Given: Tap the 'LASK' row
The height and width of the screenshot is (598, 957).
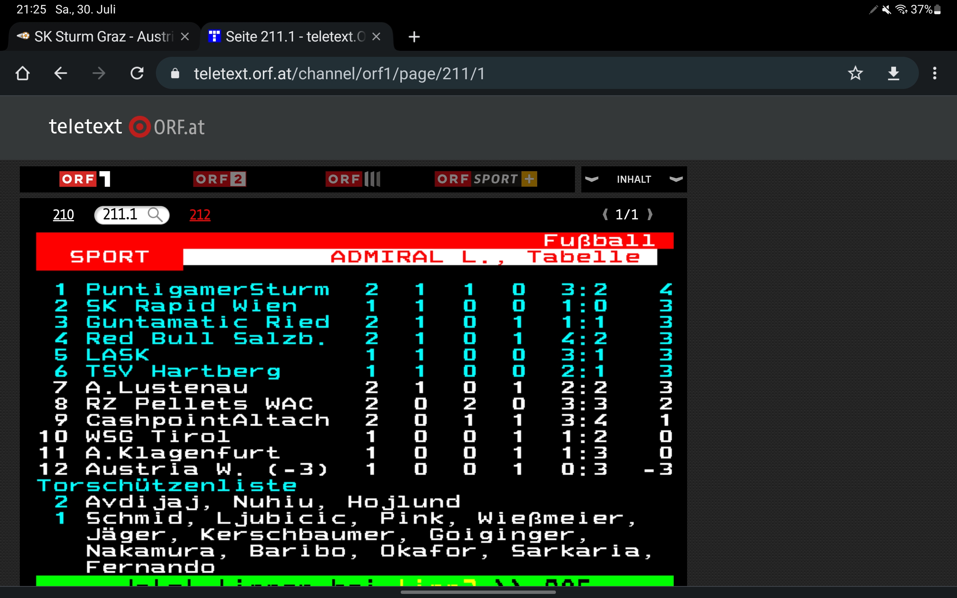Looking at the screenshot, I should pyautogui.click(x=355, y=355).
